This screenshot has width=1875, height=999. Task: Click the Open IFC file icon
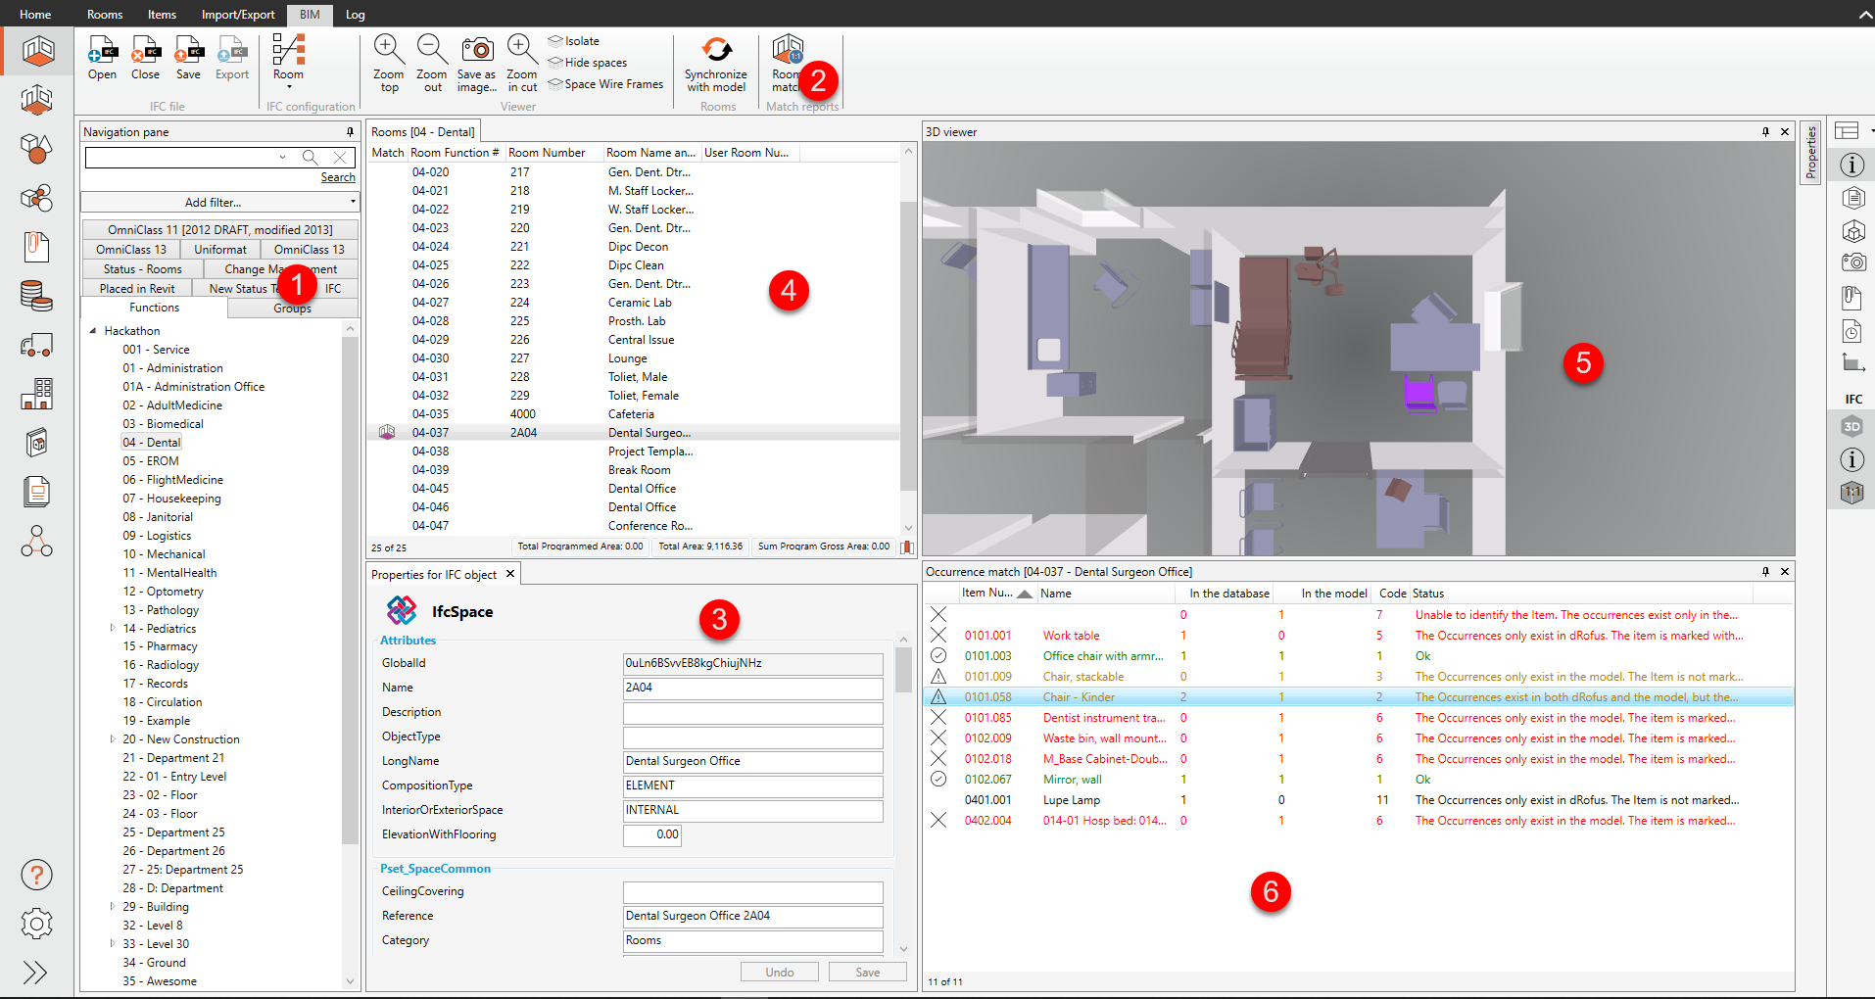point(102,52)
